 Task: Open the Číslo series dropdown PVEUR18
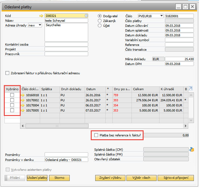[x=151, y=16]
